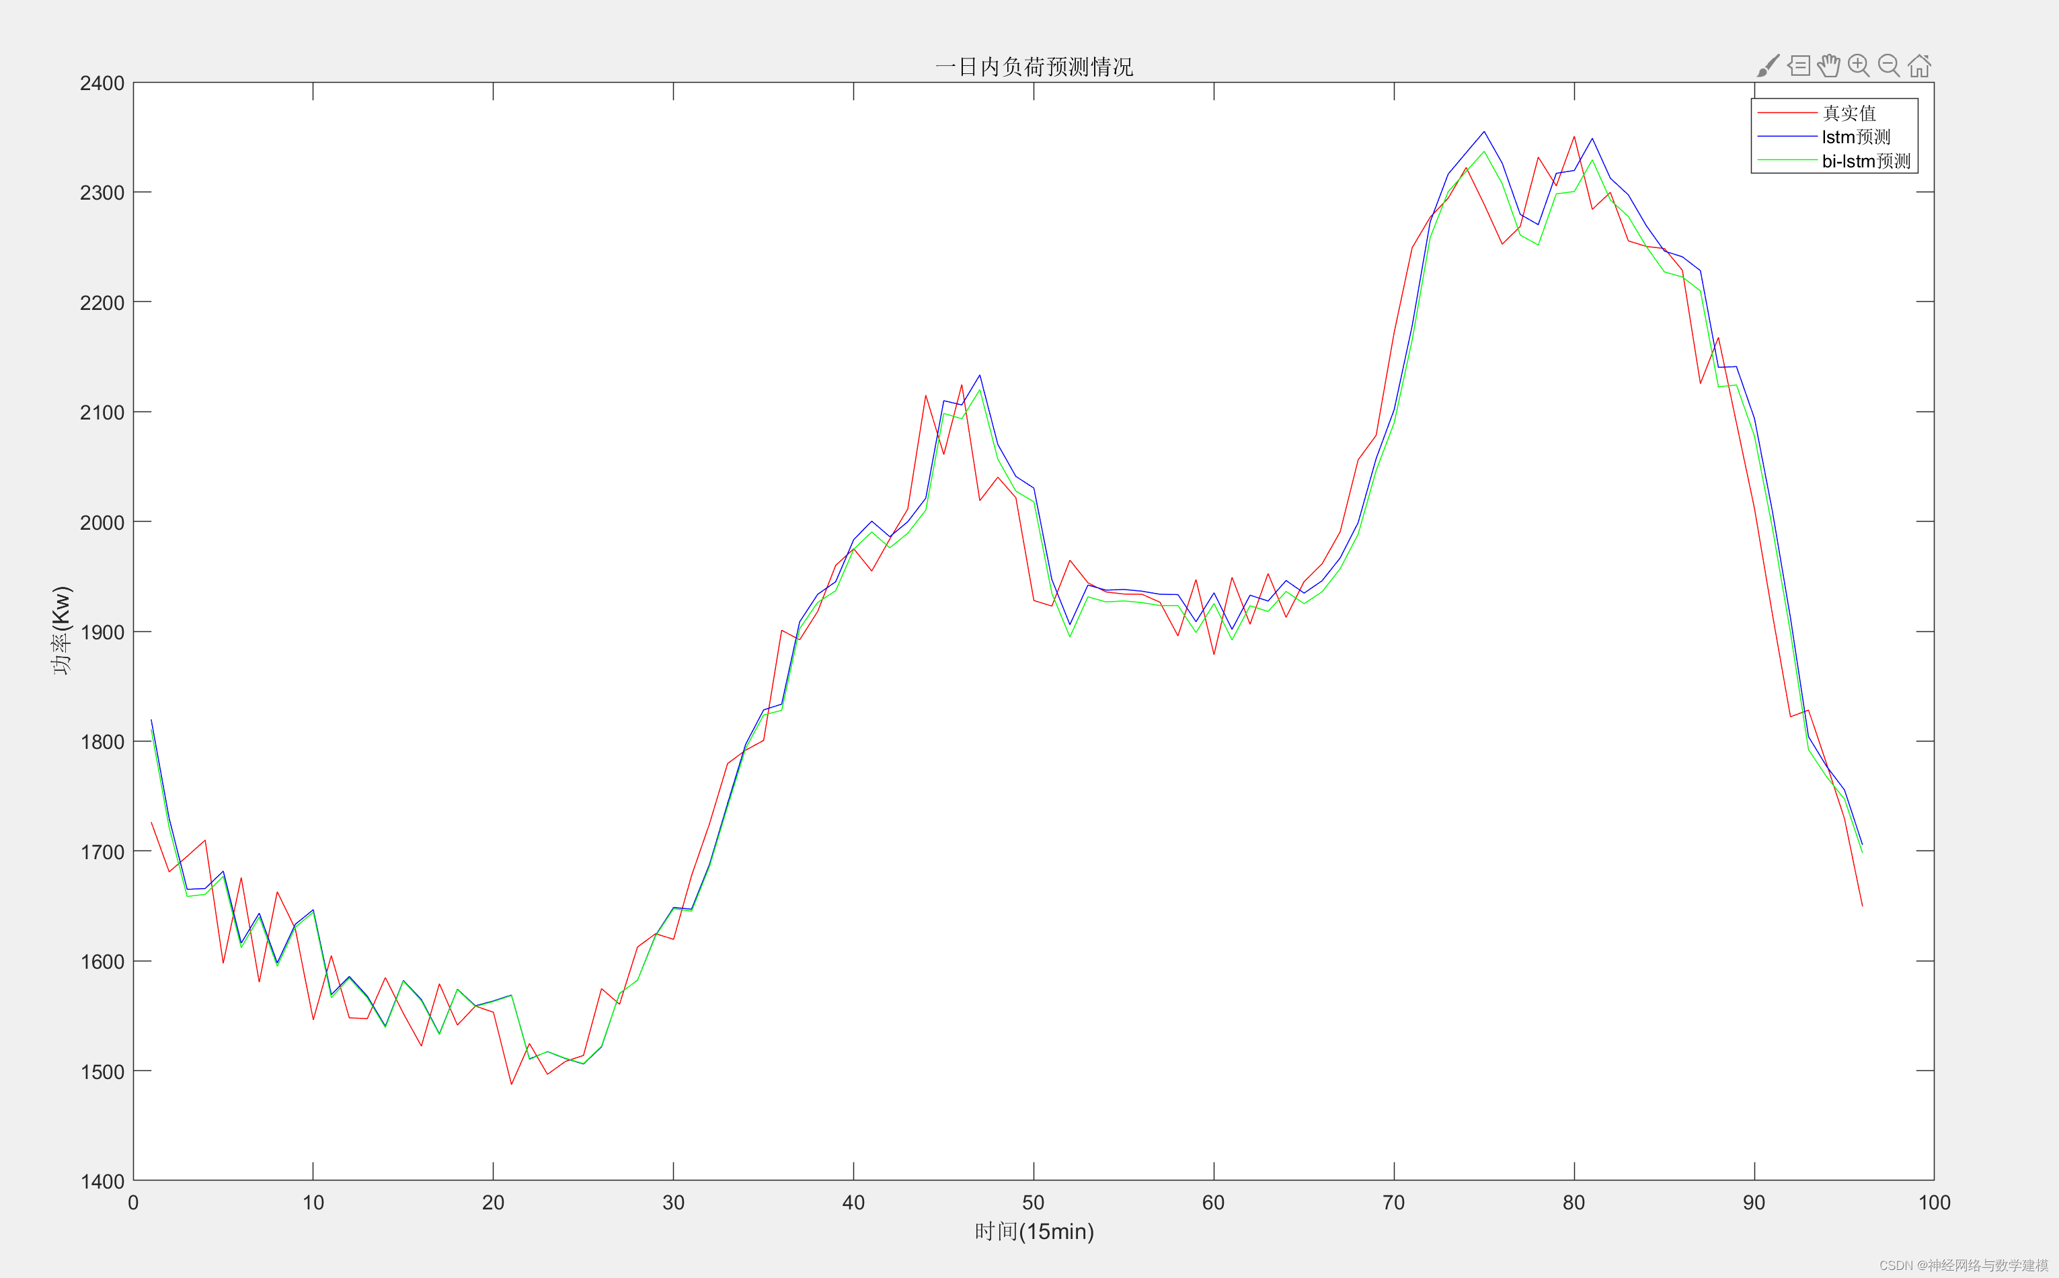Viewport: 2059px width, 1278px height.
Task: Activate the data brushing tool icon
Action: click(x=1769, y=66)
